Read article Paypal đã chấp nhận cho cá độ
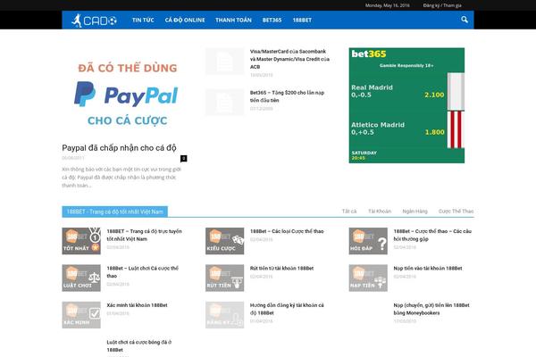The image size is (536, 357). pyautogui.click(x=119, y=148)
